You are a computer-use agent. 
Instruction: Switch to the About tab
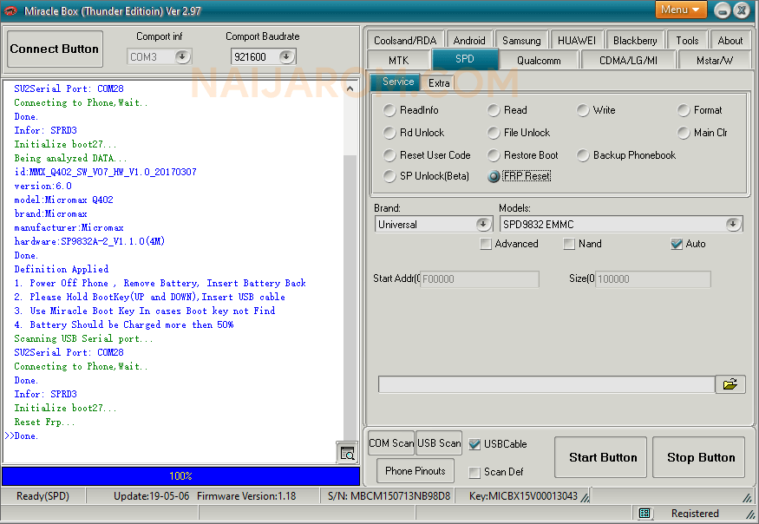click(x=730, y=40)
